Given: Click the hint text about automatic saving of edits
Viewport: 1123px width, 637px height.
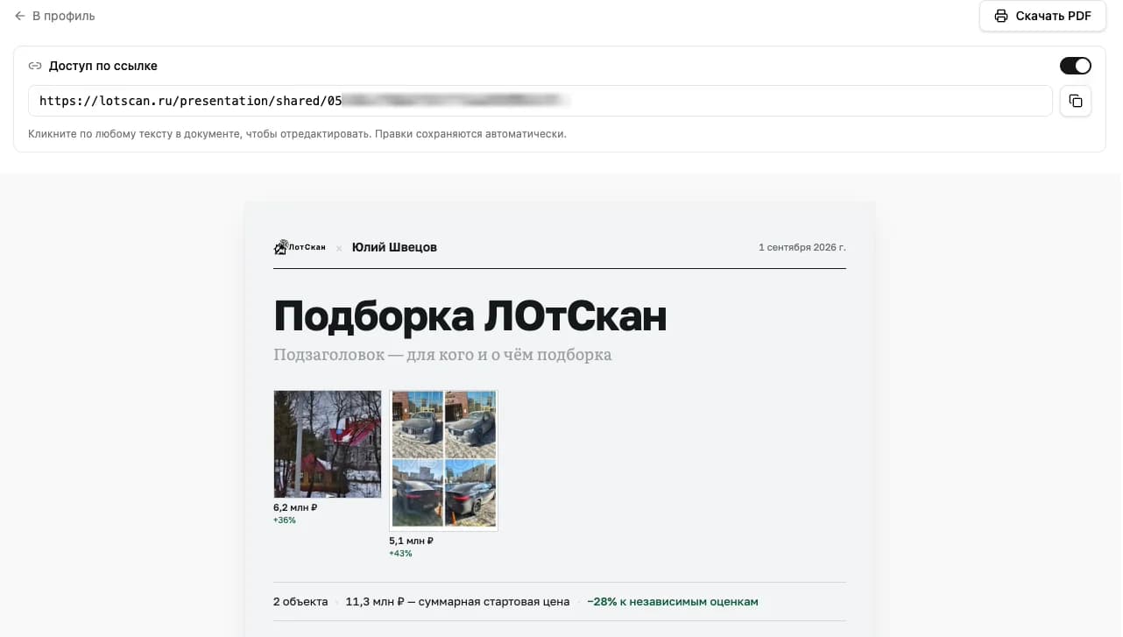Looking at the screenshot, I should 297,134.
